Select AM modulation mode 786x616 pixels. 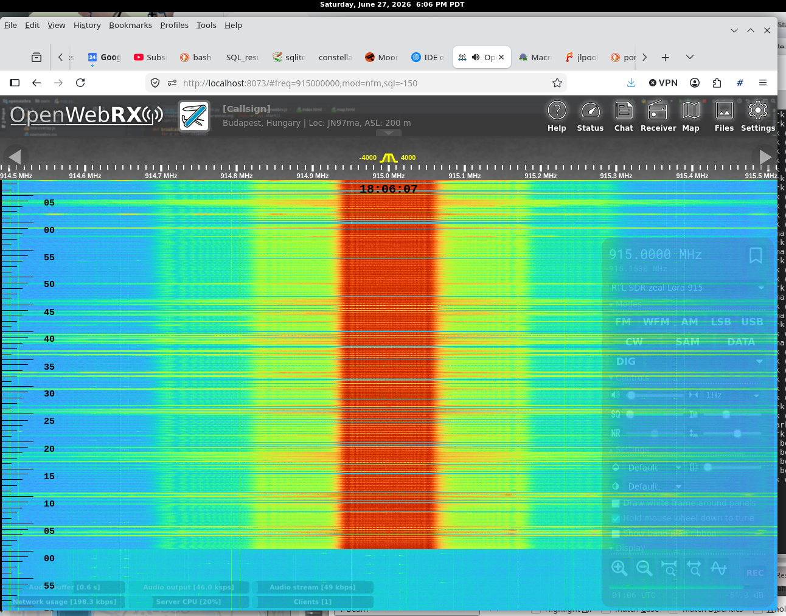[690, 322]
